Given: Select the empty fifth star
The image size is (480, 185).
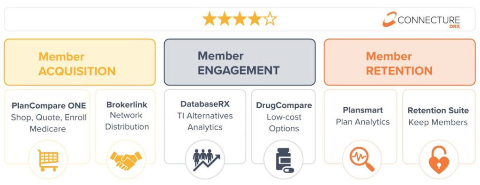Looking at the screenshot, I should pyautogui.click(x=270, y=19).
